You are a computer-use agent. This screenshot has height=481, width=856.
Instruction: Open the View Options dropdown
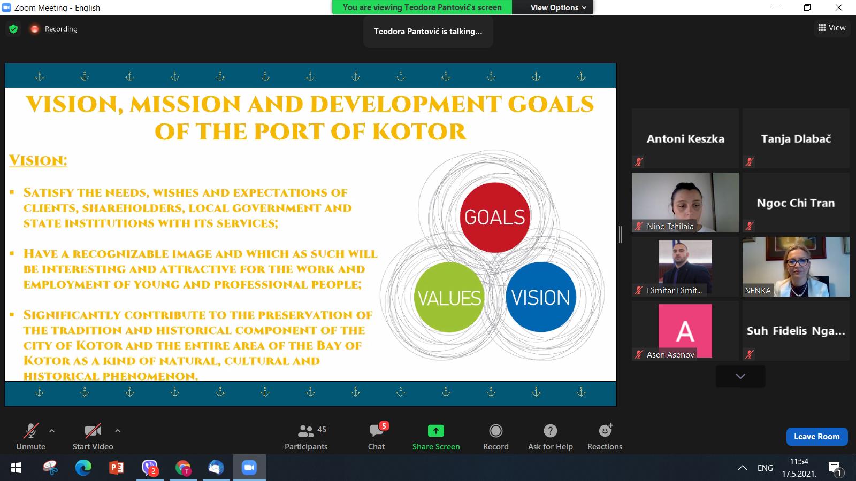coord(558,7)
